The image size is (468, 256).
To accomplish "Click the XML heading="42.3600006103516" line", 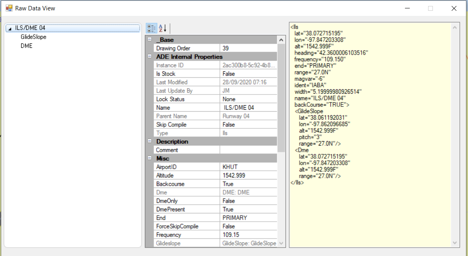I will [x=331, y=53].
